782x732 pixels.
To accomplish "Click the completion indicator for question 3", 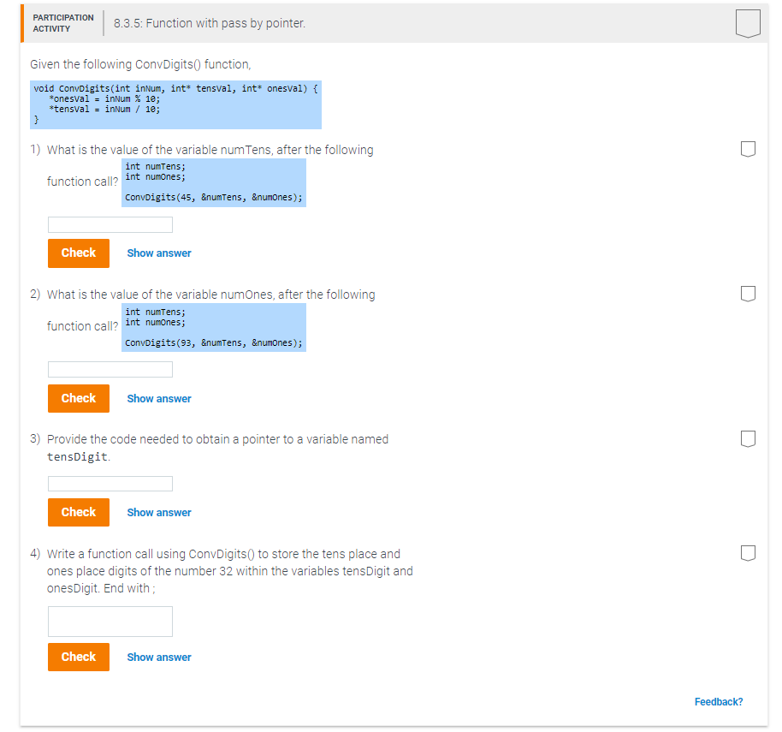I will (x=748, y=437).
